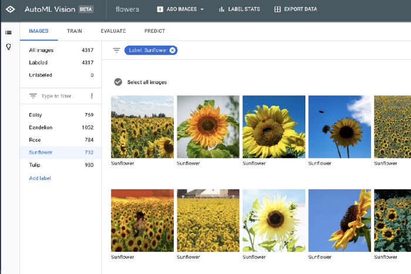Viewport: 411px width, 274px height.
Task: Click the BETA badge
Action: pyautogui.click(x=86, y=9)
